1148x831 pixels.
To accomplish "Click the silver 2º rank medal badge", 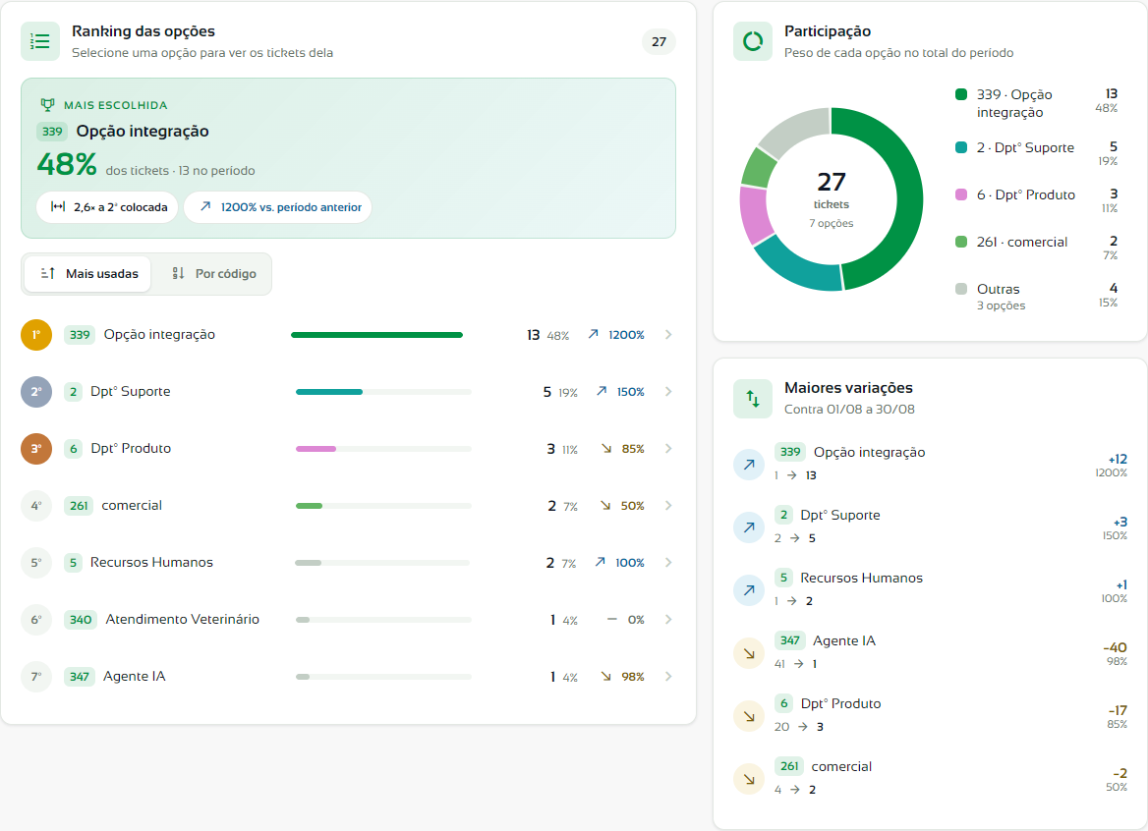I will pos(36,392).
